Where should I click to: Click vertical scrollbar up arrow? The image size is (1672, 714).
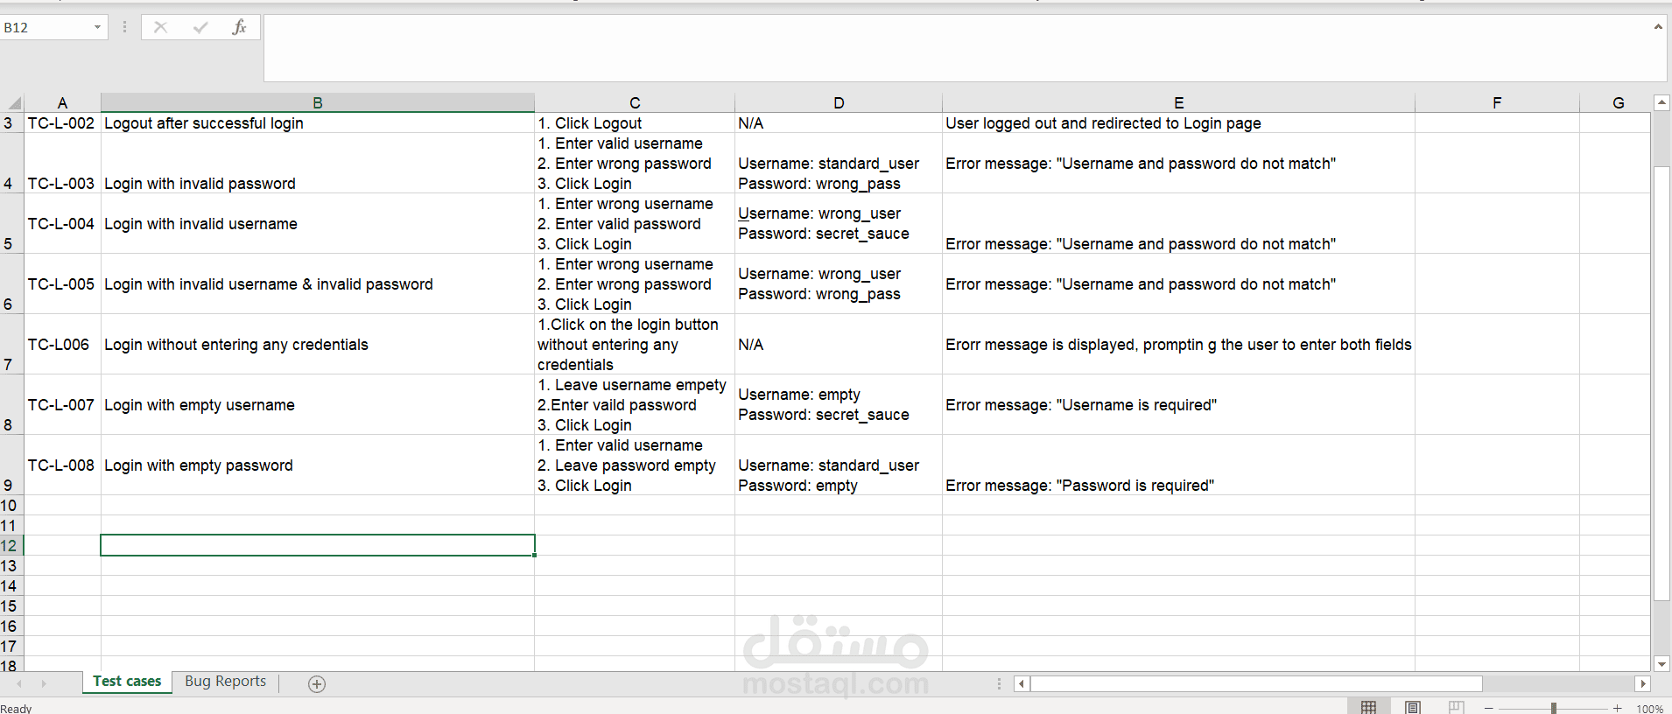pyautogui.click(x=1661, y=102)
